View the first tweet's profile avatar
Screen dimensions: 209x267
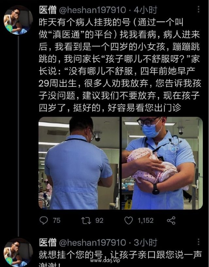tap(18, 20)
